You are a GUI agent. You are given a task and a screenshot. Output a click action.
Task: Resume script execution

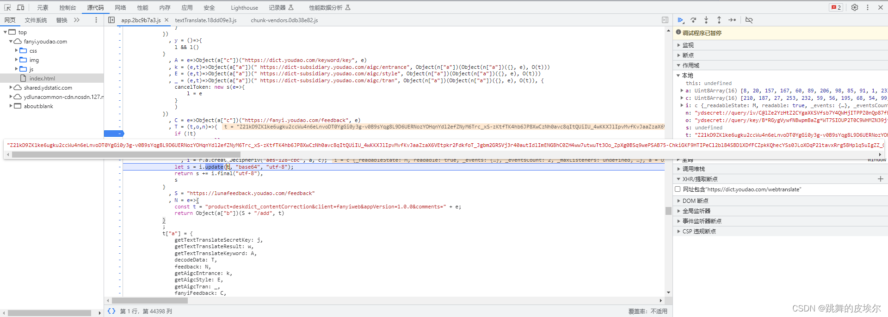(680, 20)
